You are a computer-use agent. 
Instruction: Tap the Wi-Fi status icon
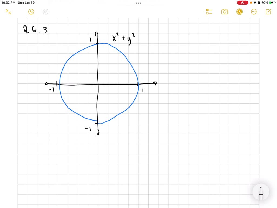point(255,3)
